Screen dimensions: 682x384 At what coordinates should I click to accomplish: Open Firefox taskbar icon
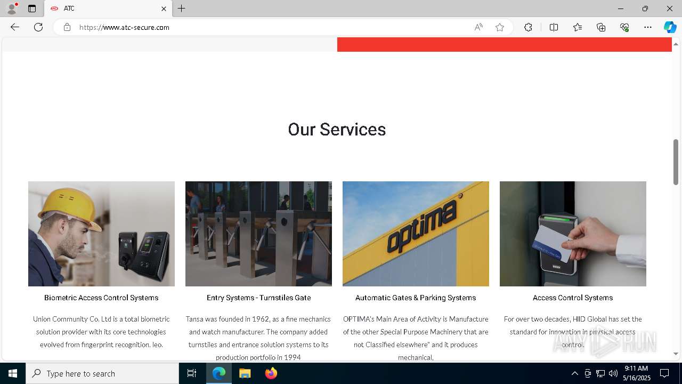coord(271,373)
